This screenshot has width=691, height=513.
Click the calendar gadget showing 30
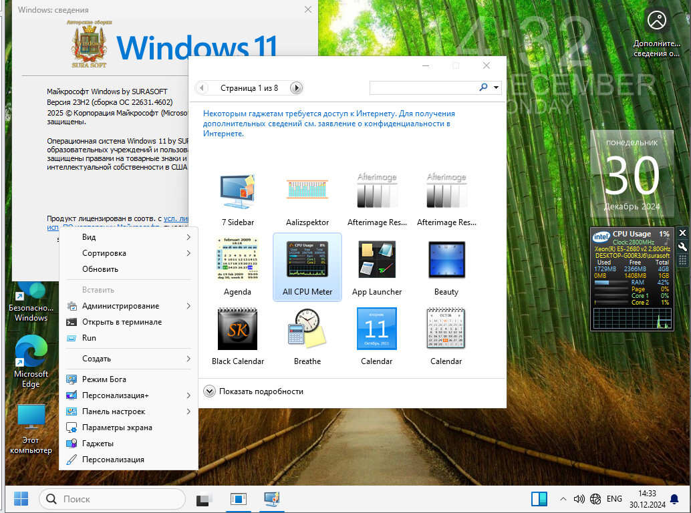tap(632, 174)
